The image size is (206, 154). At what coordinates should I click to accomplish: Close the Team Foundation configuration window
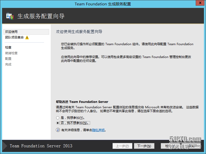pos(200,3)
